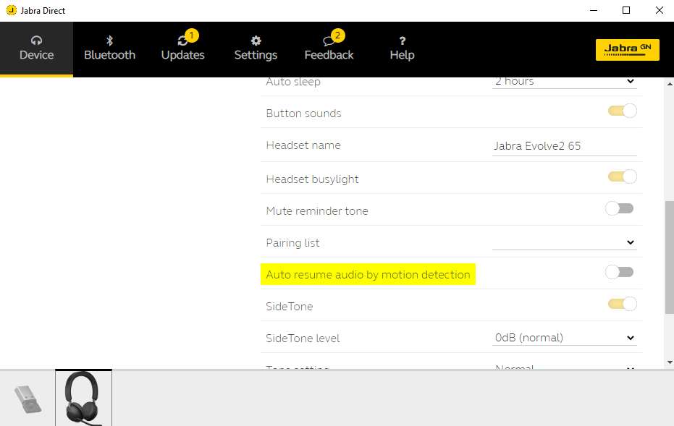
Task: Close the Jabra Direct window
Action: coord(659,10)
